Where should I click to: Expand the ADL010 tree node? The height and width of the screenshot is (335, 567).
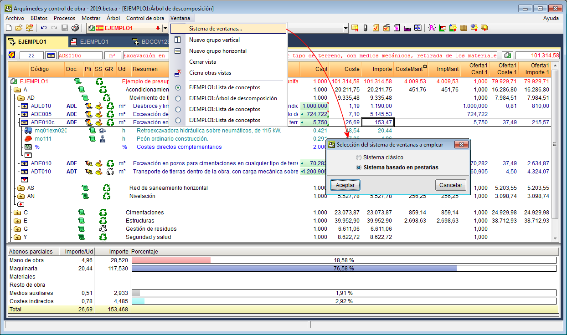tap(25, 106)
